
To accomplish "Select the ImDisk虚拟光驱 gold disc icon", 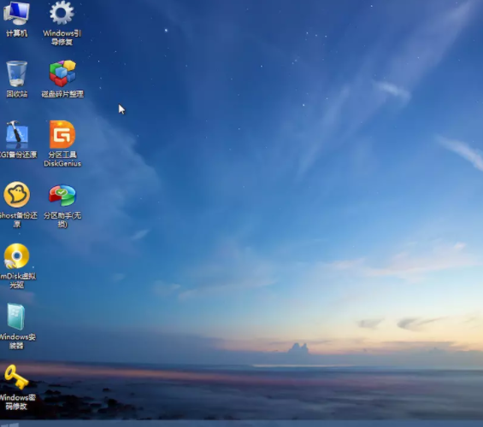I will click(x=16, y=256).
